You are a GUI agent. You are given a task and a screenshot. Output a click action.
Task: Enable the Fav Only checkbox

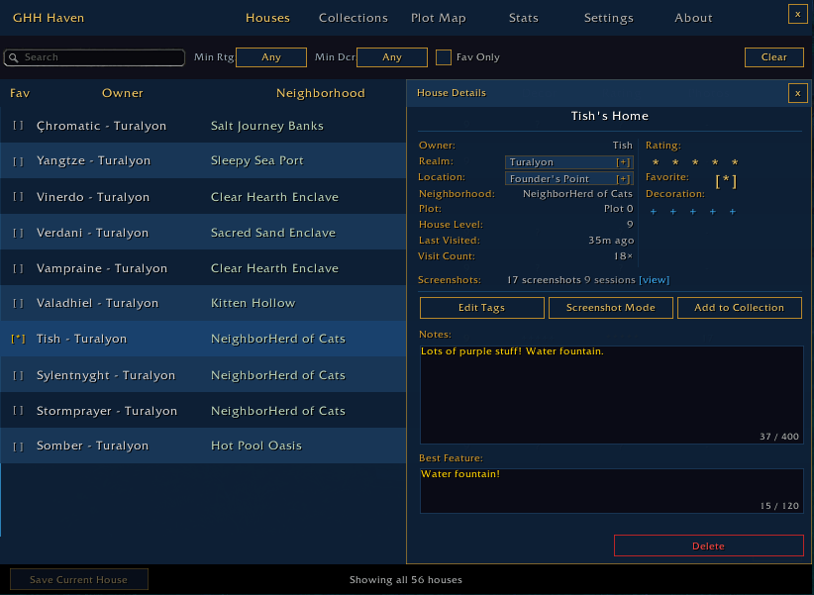[x=444, y=57]
